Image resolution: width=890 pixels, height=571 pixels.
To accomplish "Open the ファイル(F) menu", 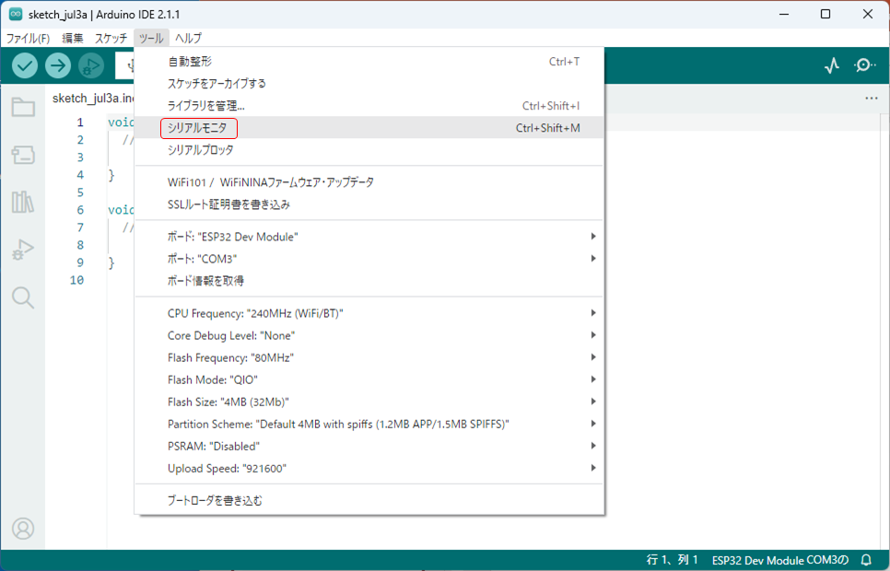I will point(29,38).
